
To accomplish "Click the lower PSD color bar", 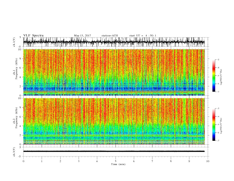I will pyautogui.click(x=214, y=125).
